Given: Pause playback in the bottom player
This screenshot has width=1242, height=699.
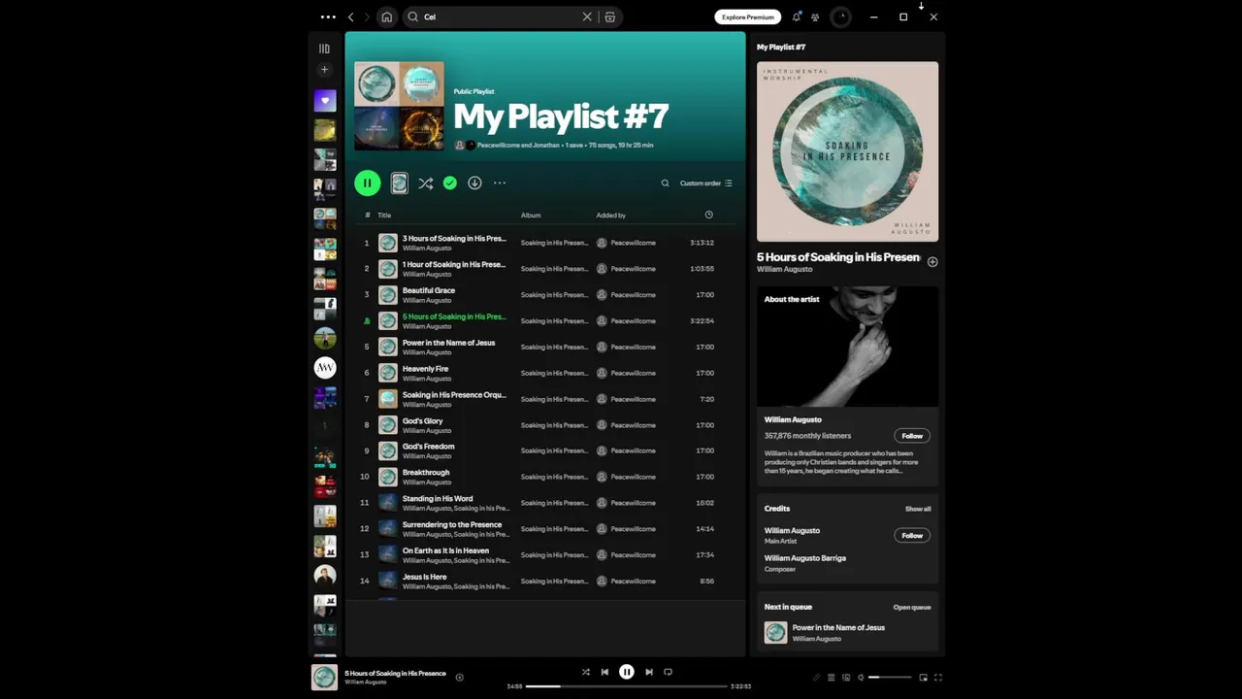Looking at the screenshot, I should 627,672.
